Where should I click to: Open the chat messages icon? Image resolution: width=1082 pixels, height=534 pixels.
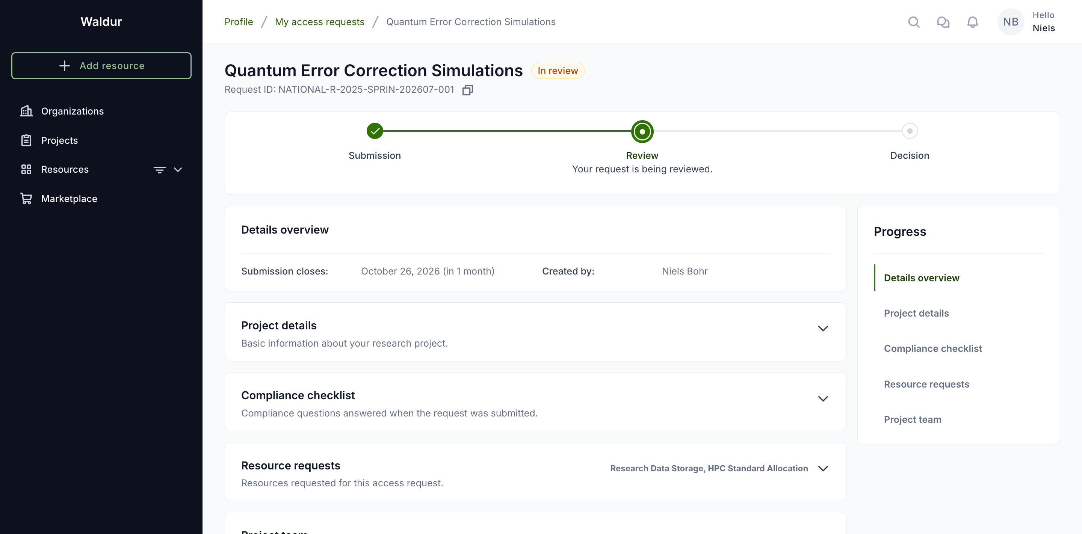tap(943, 22)
